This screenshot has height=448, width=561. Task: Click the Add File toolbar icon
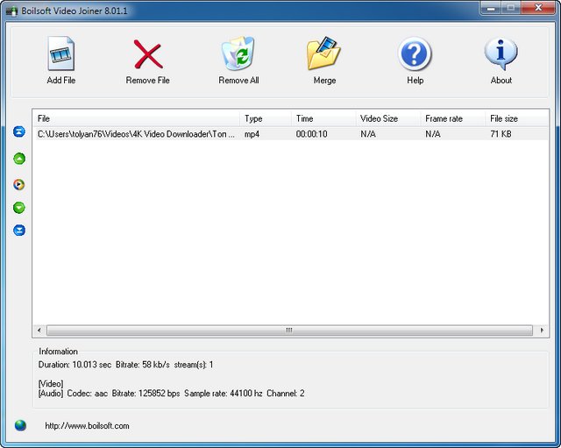coord(60,55)
